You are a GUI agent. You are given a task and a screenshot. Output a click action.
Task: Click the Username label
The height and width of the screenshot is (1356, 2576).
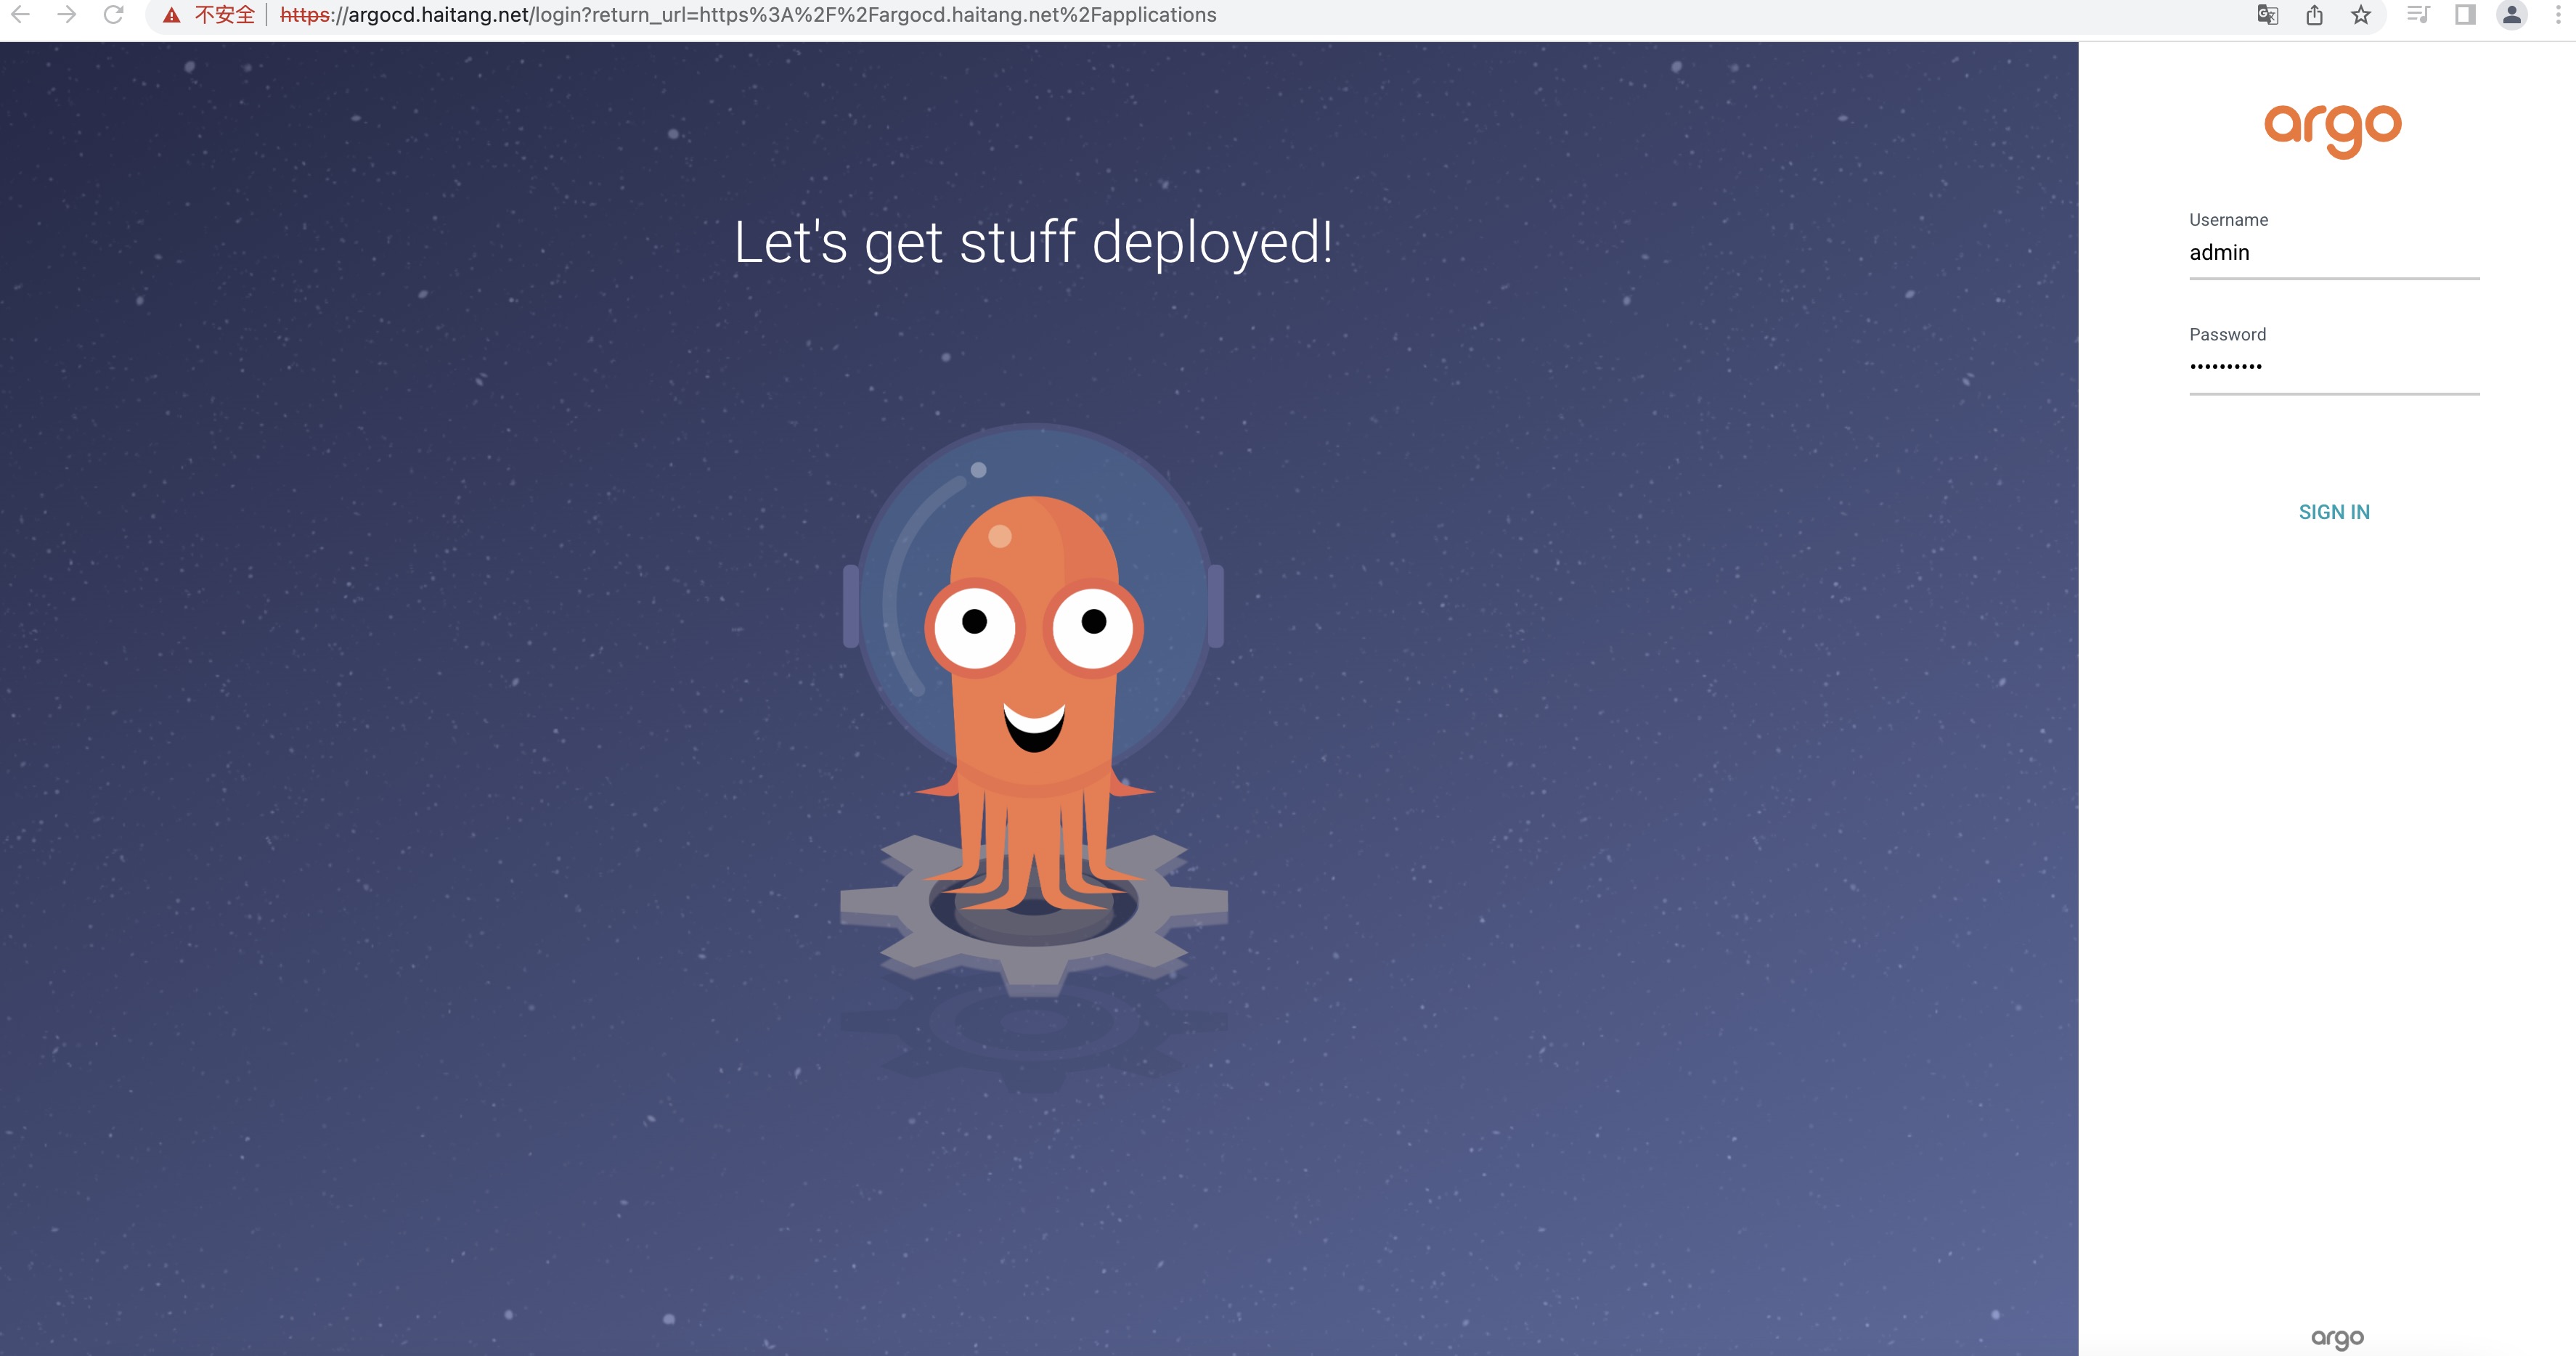point(2228,220)
